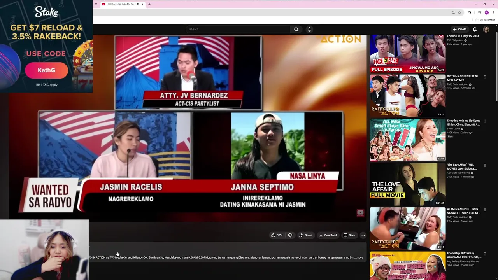This screenshot has height=280, width=498.
Task: Open options for The Love Affair video
Action: 485,166
